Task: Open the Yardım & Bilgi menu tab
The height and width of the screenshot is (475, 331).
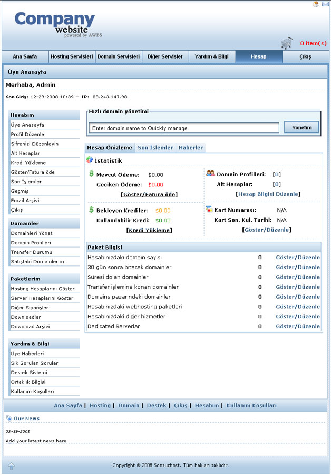Action: [212, 56]
